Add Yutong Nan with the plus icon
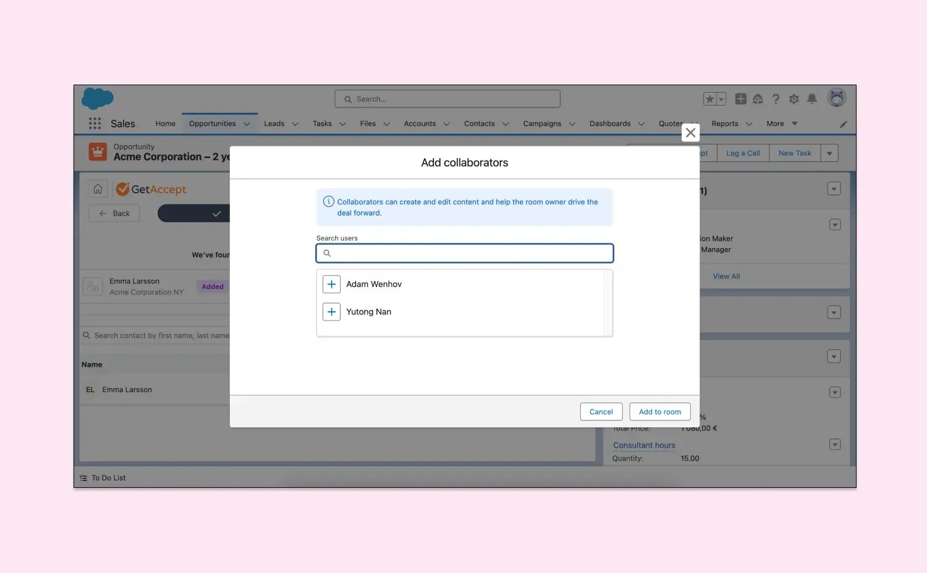927x573 pixels. coord(331,312)
